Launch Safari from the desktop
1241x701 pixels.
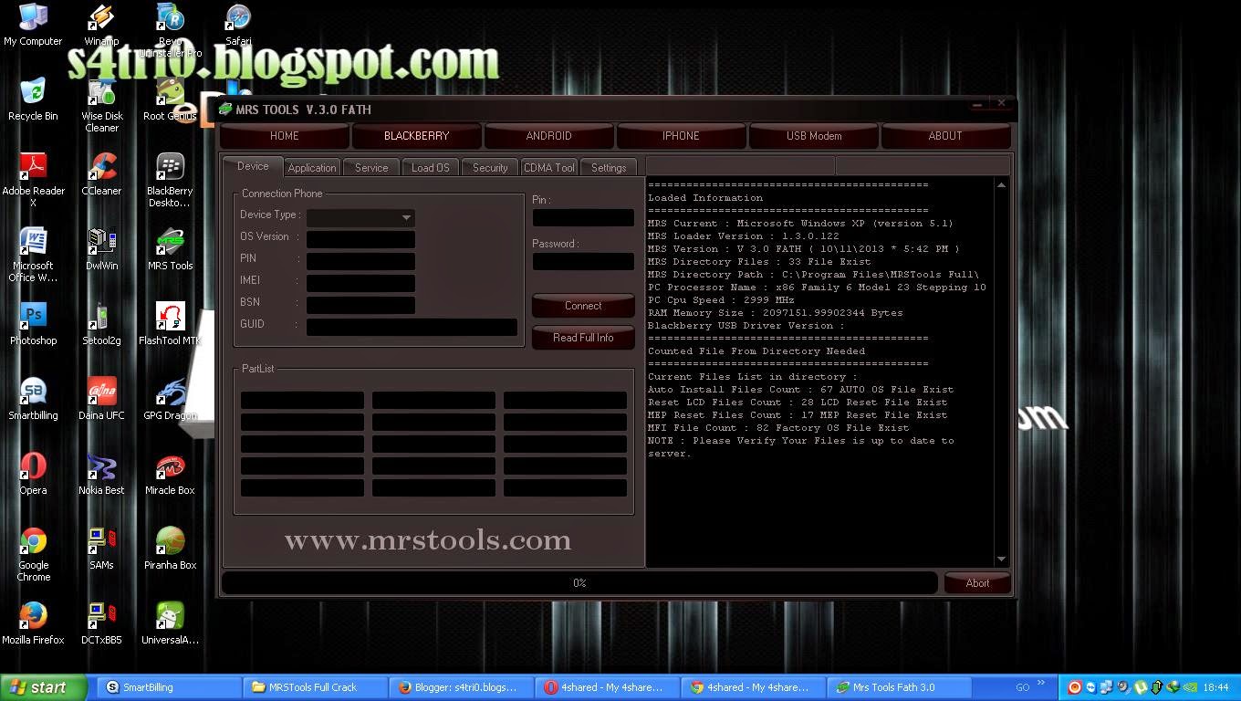pyautogui.click(x=238, y=25)
